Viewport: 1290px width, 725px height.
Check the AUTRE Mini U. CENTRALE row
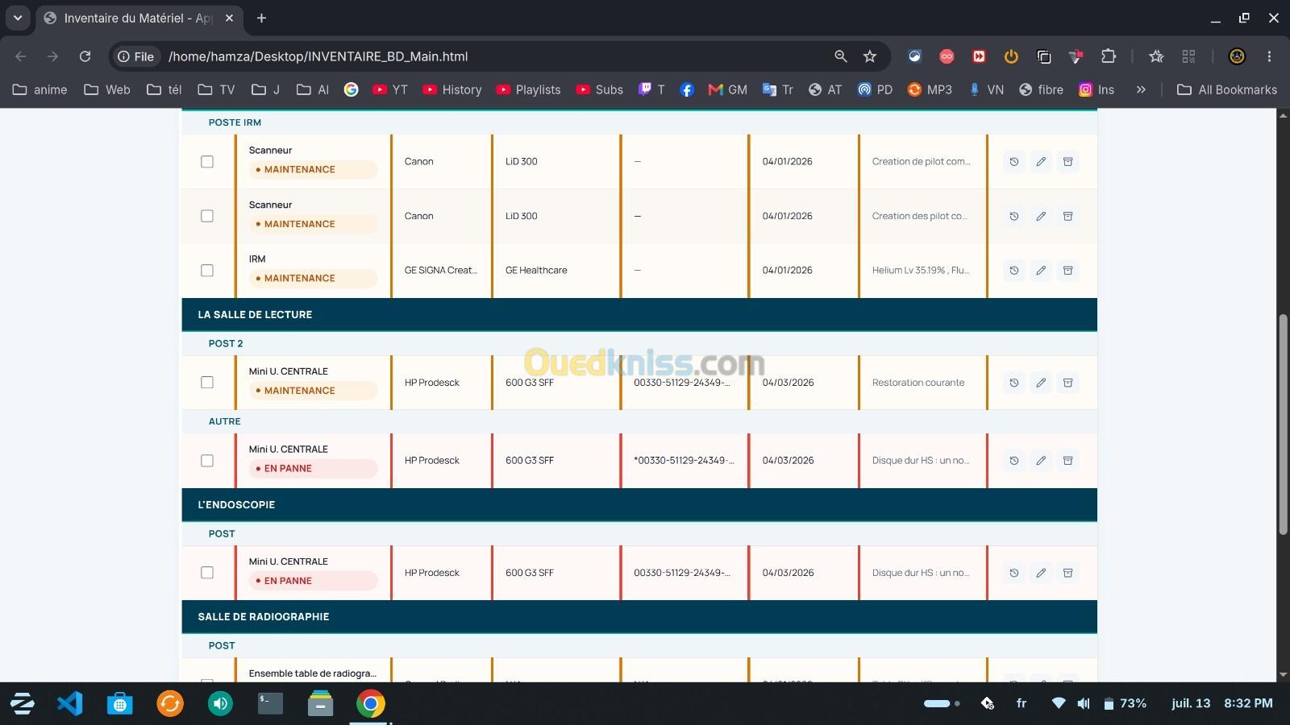(207, 461)
